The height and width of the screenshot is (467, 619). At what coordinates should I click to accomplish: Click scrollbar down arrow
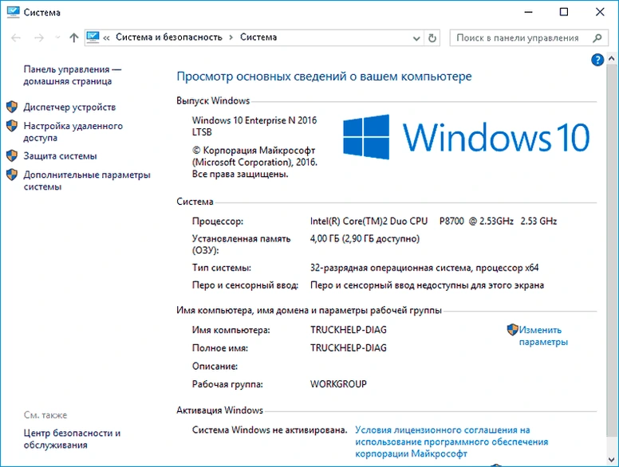612,460
